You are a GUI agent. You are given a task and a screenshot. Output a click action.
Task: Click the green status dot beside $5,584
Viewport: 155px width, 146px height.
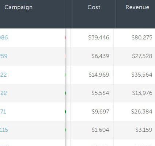tap(65, 93)
